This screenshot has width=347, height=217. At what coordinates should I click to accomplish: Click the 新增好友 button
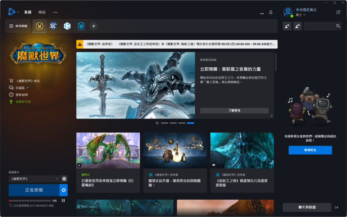[310, 150]
